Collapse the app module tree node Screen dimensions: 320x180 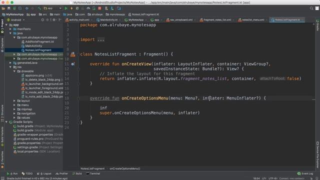[x=6, y=25]
